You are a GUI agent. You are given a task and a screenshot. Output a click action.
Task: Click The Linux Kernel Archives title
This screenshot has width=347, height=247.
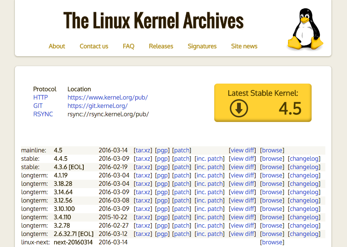click(x=153, y=20)
